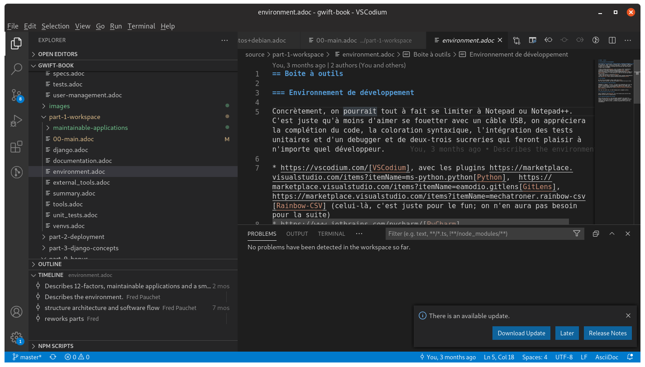Switch to the 00-main.adoc editor tab
Image resolution: width=645 pixels, height=367 pixels.
point(363,40)
